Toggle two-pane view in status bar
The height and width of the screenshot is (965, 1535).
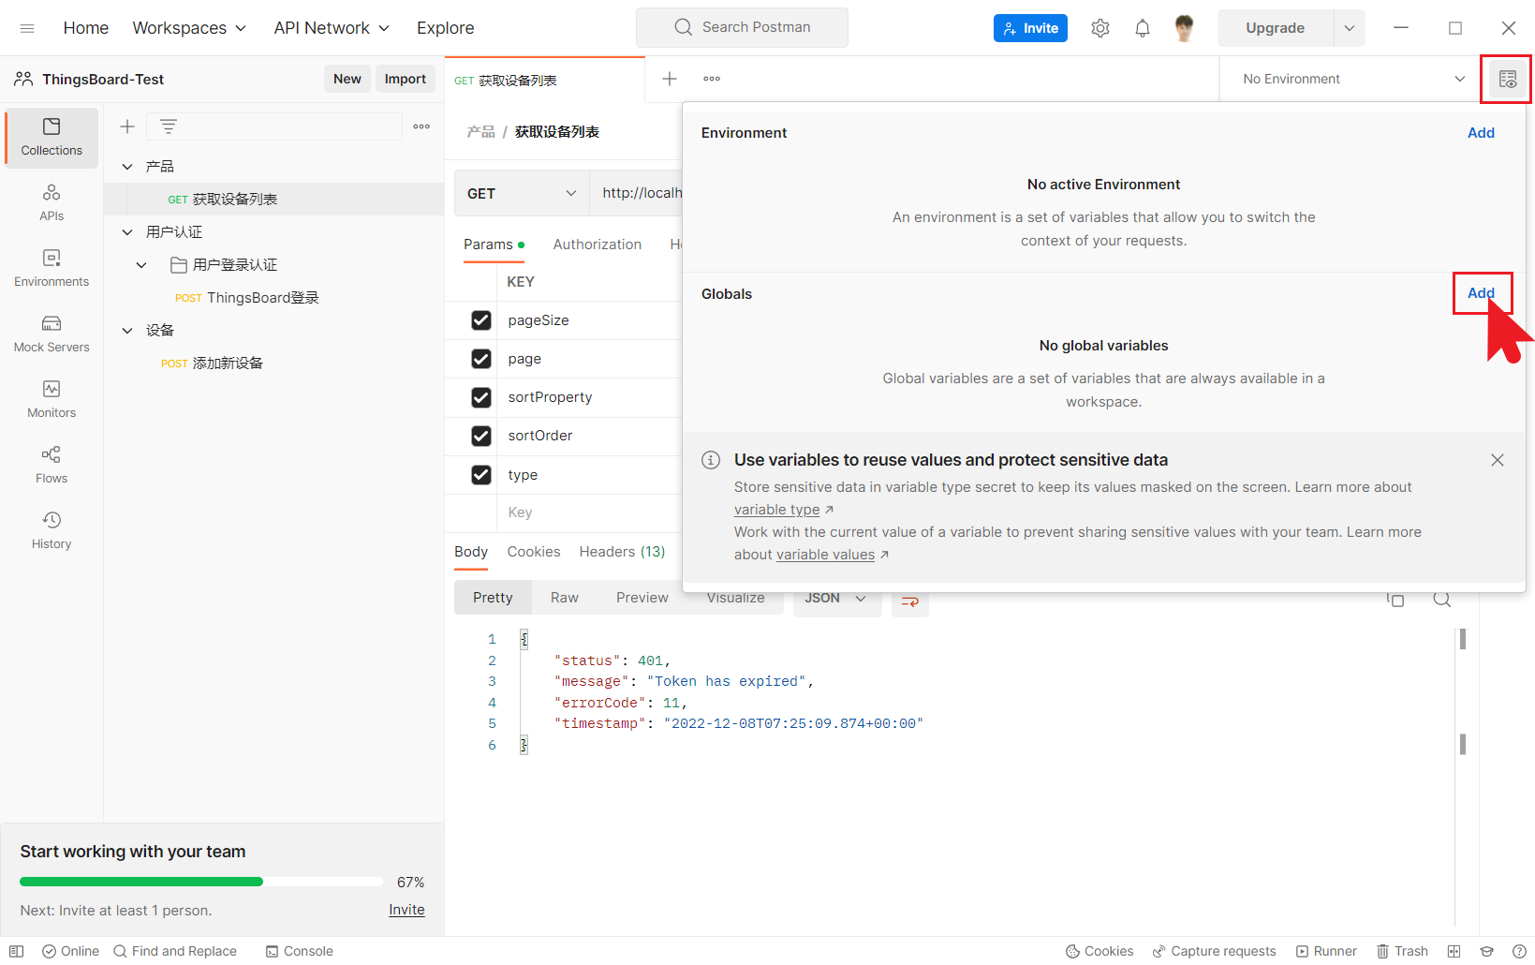(1454, 951)
